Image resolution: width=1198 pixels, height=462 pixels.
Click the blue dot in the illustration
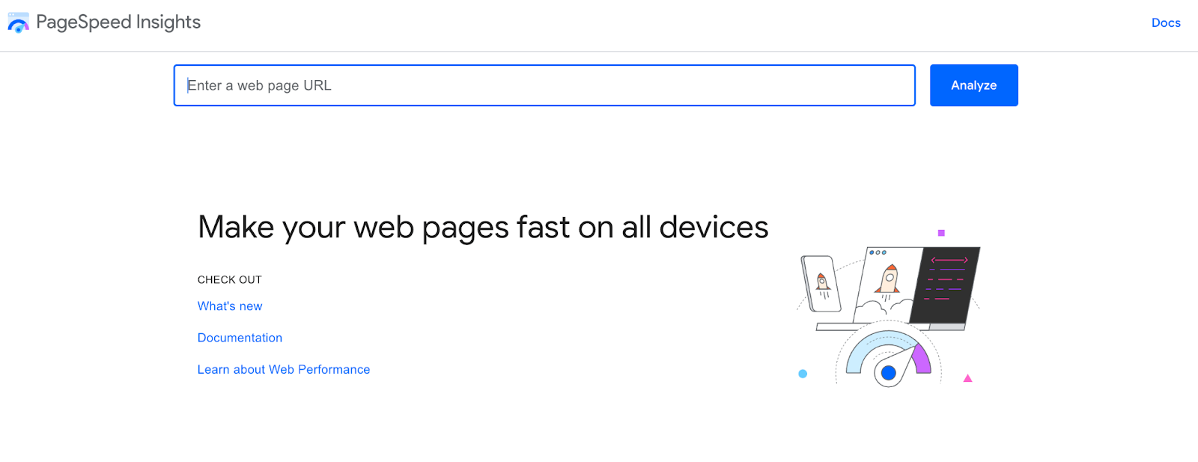pos(803,372)
